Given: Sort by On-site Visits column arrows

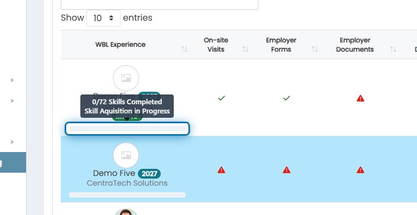Looking at the screenshot, I should click(x=245, y=49).
